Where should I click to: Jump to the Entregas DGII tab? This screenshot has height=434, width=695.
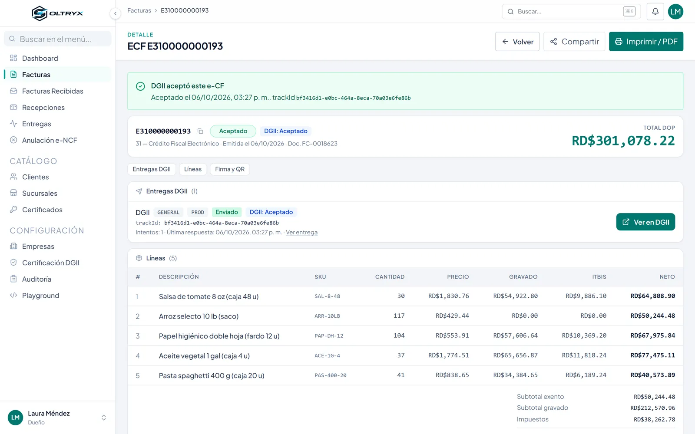click(x=152, y=169)
